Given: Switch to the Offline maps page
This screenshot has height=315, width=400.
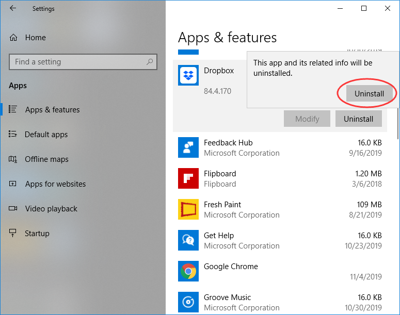Looking at the screenshot, I should coord(46,159).
